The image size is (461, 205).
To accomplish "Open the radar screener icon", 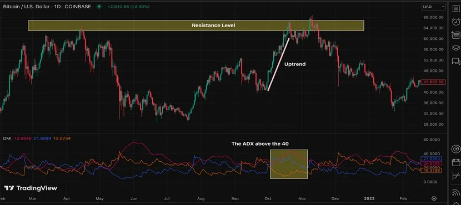I will pyautogui.click(x=455, y=149).
